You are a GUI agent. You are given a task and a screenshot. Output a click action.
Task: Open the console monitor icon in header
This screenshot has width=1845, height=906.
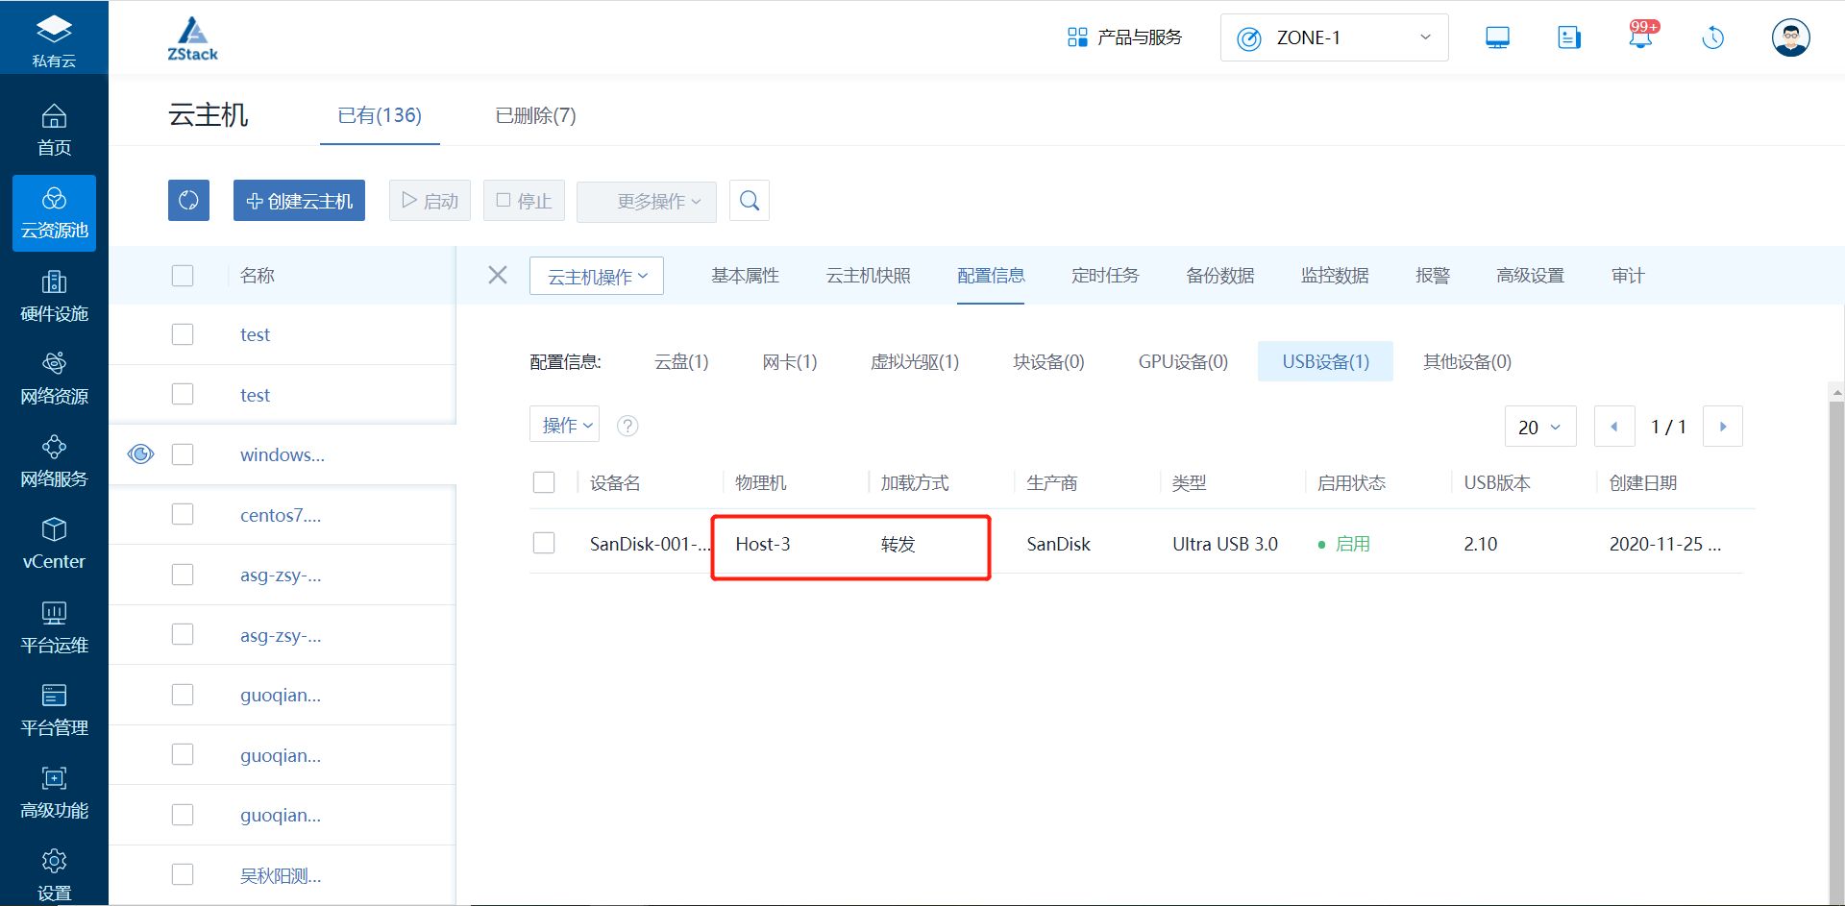1497,37
